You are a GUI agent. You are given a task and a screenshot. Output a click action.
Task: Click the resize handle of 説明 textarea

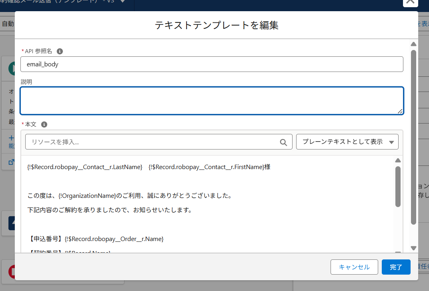(x=400, y=112)
